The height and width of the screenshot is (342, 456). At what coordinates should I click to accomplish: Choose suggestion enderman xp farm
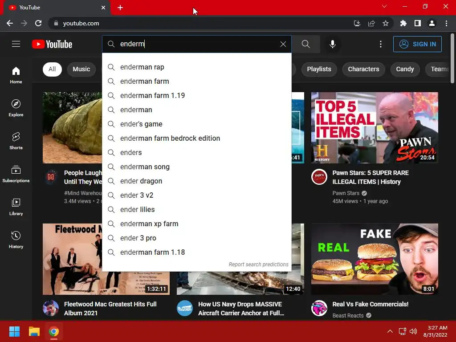click(x=197, y=224)
